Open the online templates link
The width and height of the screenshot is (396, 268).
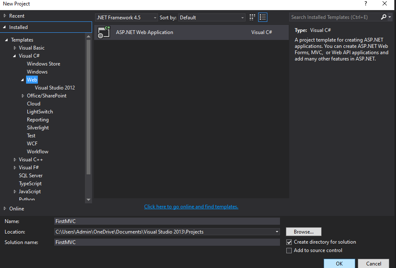pos(191,206)
